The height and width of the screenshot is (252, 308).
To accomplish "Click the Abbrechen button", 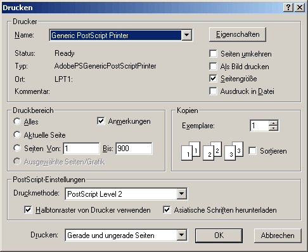I will [x=278, y=235].
